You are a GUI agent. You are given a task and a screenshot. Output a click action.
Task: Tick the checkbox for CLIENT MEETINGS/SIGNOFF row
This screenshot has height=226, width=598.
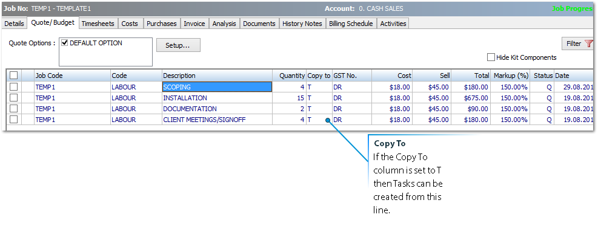[14, 120]
